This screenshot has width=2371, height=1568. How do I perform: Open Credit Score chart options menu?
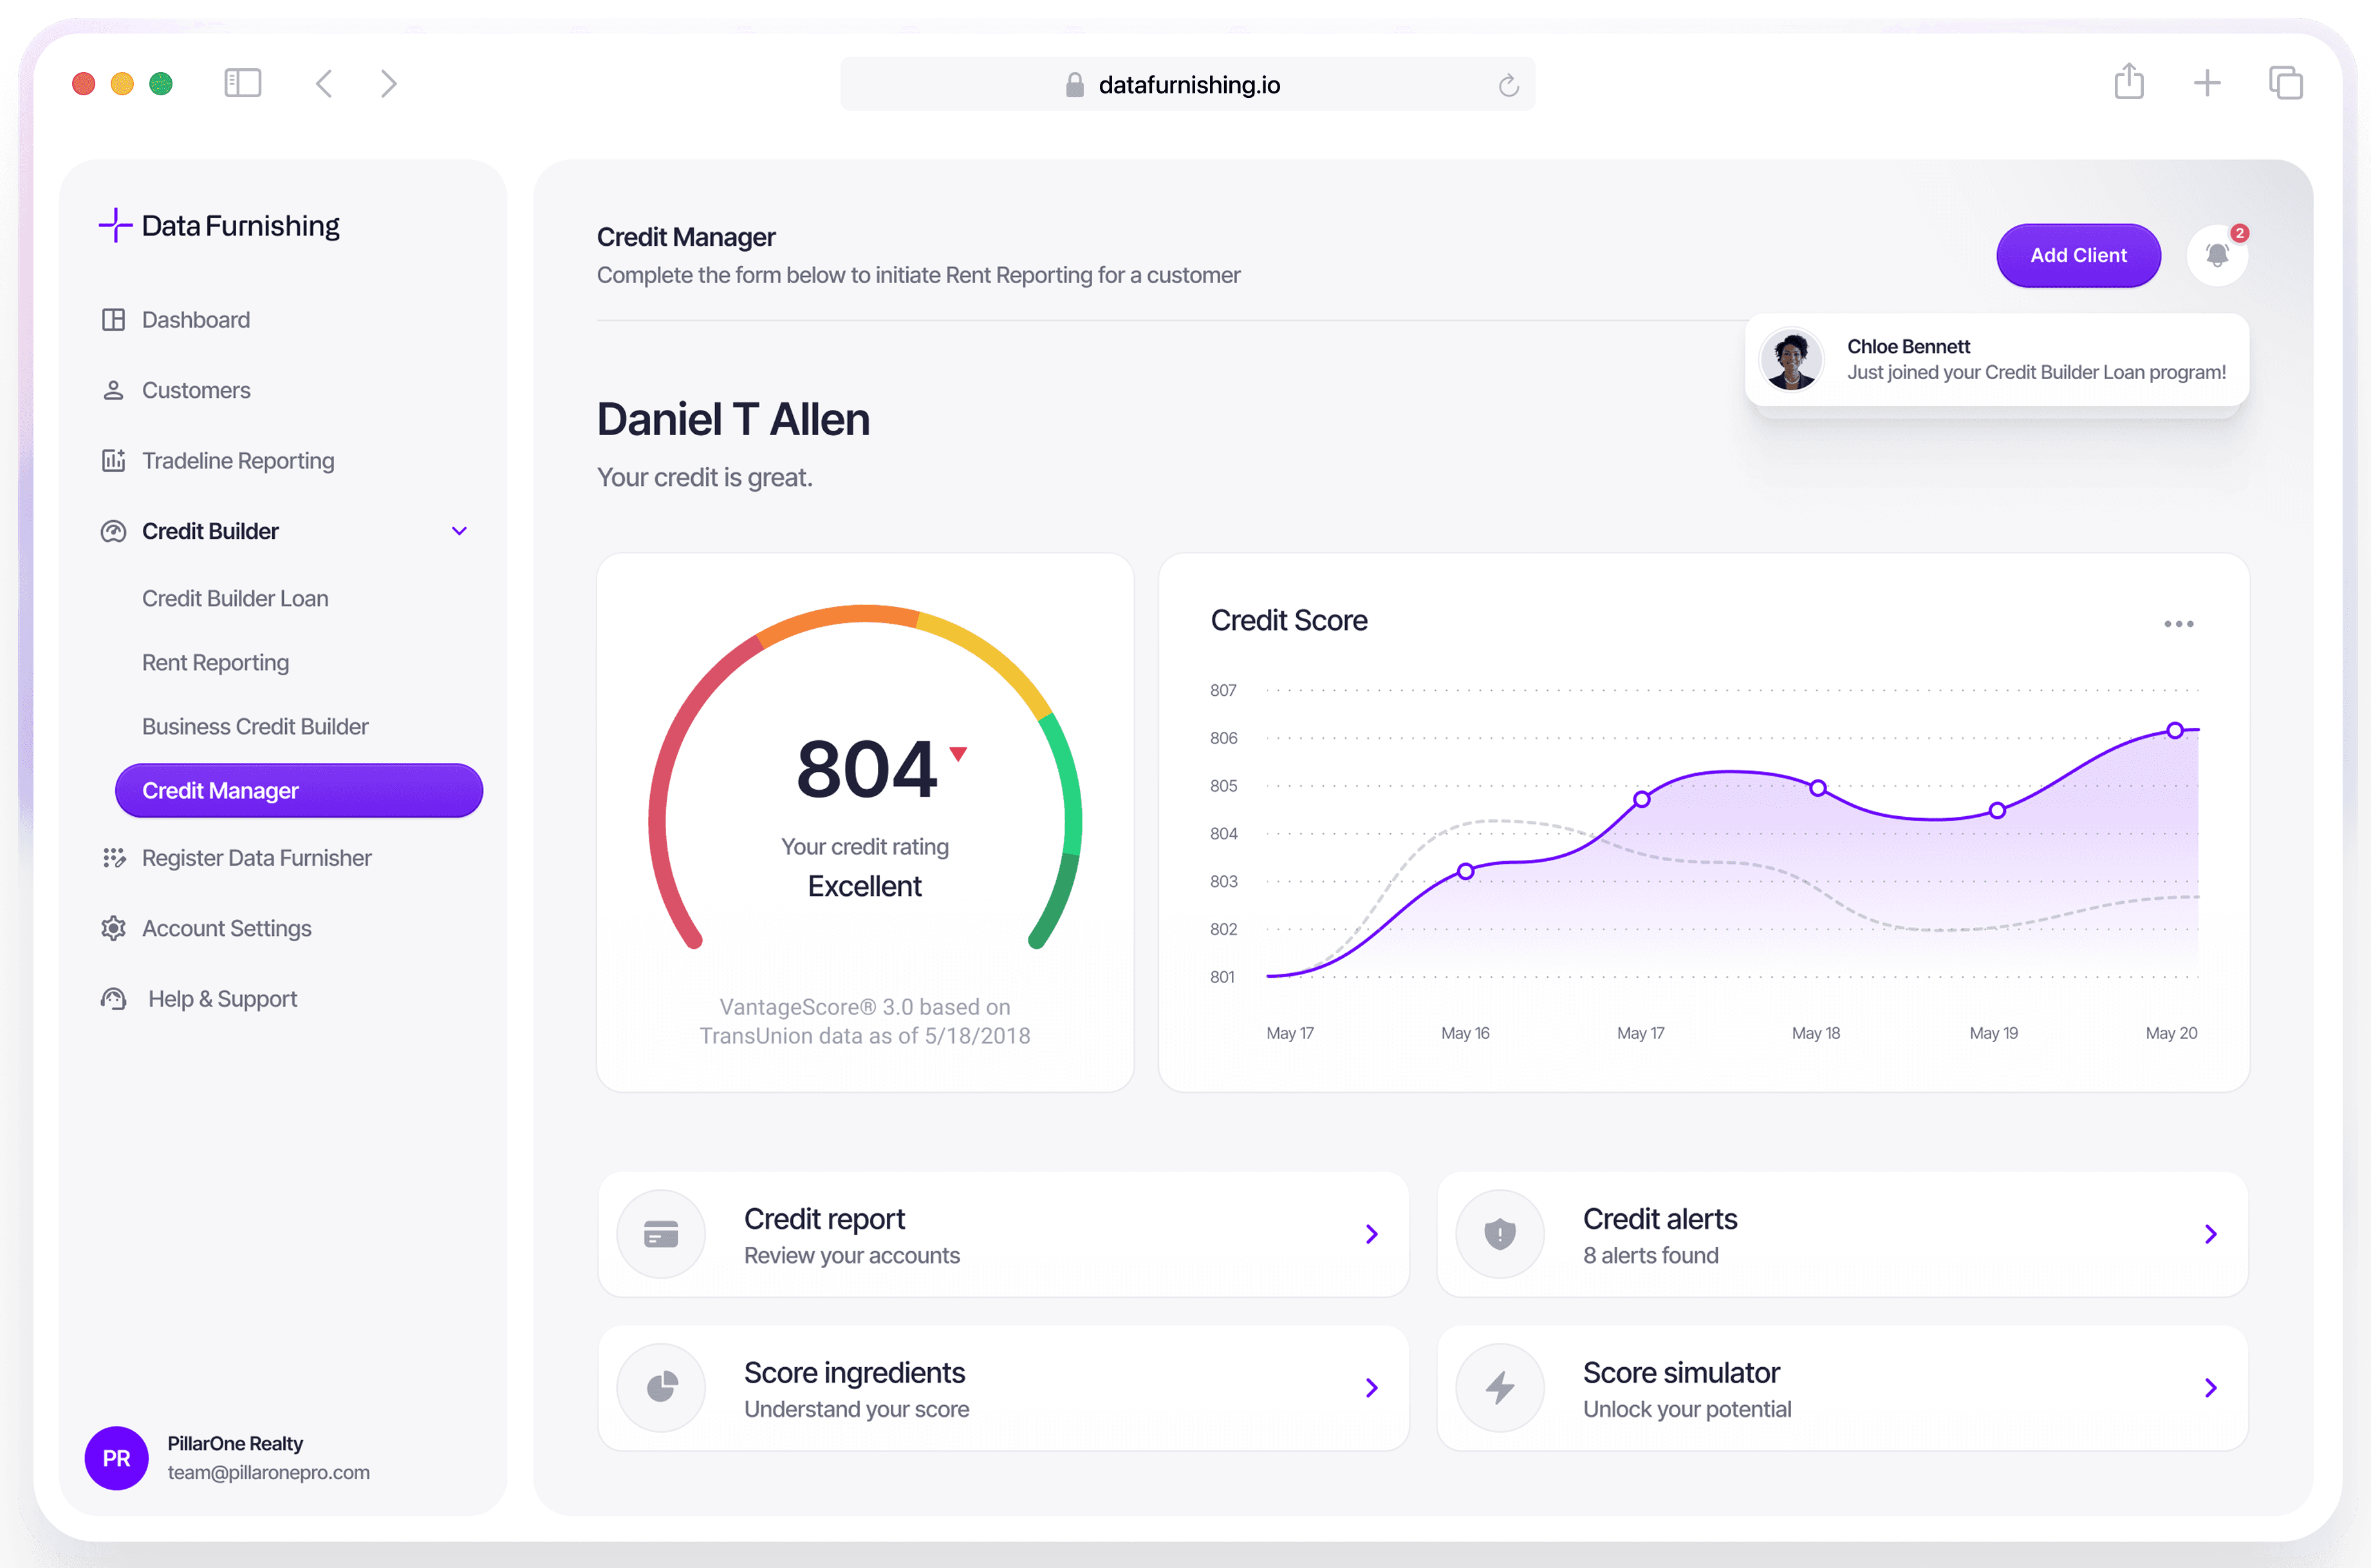pyautogui.click(x=2178, y=624)
